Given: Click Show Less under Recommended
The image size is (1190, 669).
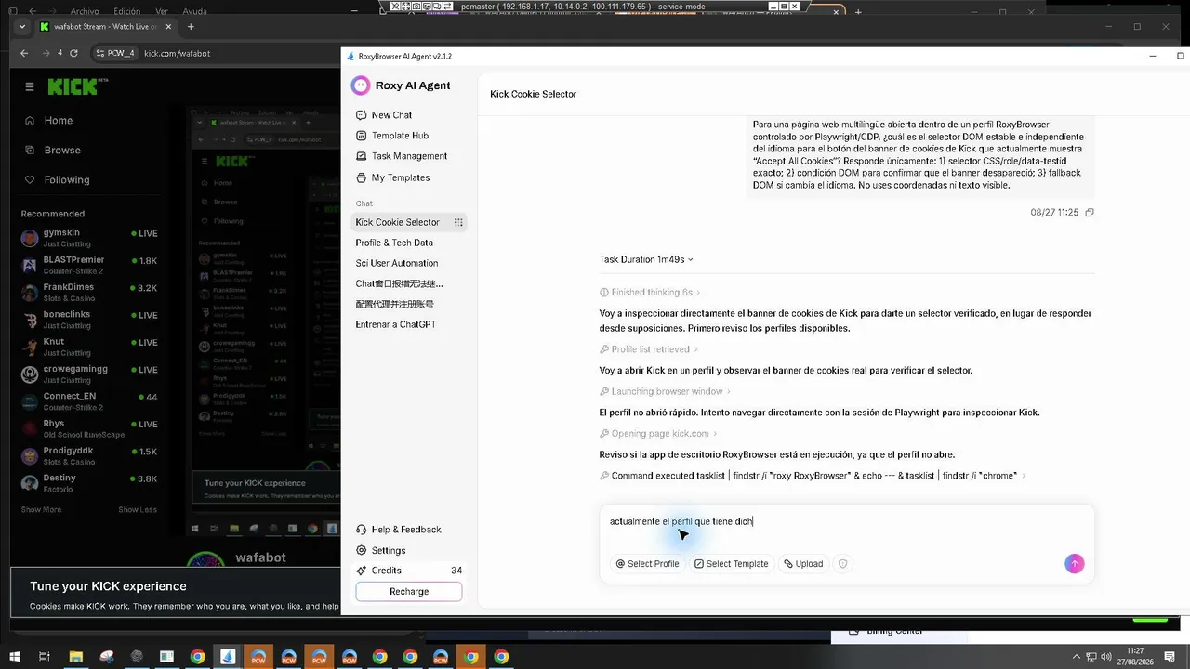Looking at the screenshot, I should 138,510.
